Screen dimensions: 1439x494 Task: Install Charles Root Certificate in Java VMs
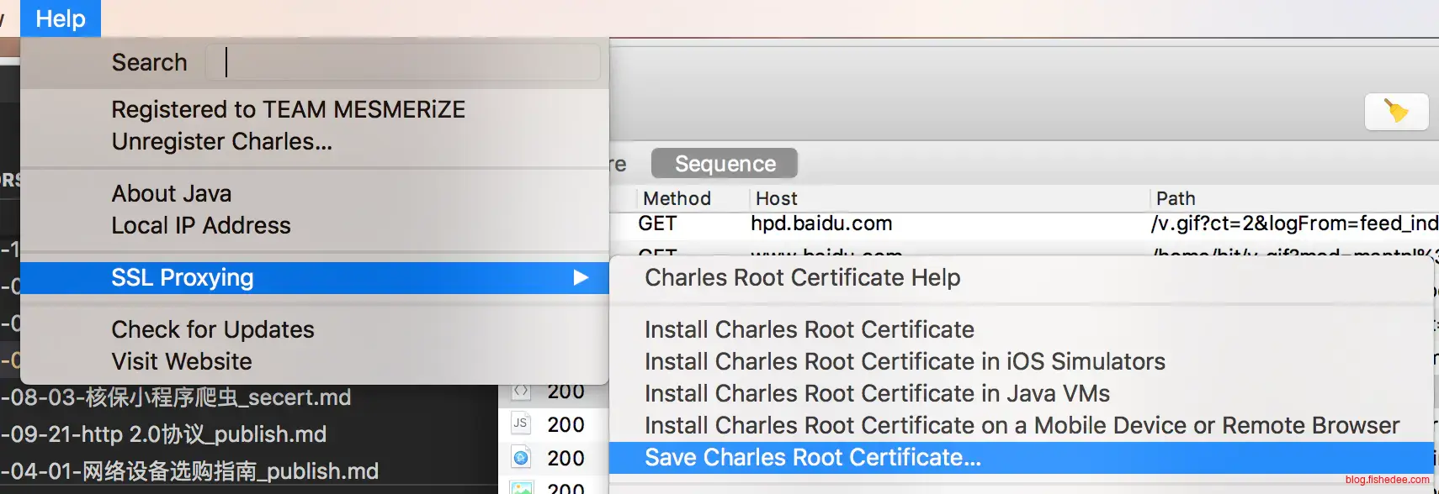click(x=877, y=393)
